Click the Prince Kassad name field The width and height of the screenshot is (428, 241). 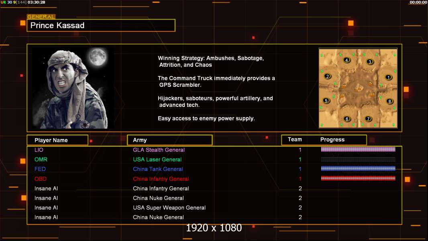click(101, 25)
